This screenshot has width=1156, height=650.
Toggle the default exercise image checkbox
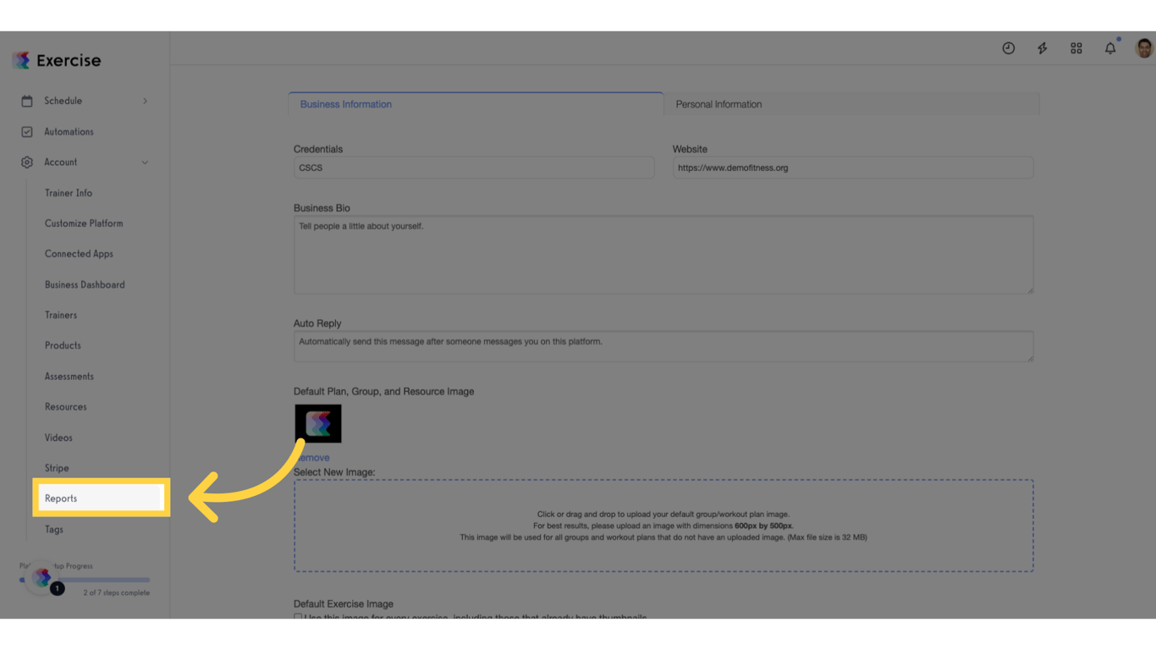(x=298, y=618)
